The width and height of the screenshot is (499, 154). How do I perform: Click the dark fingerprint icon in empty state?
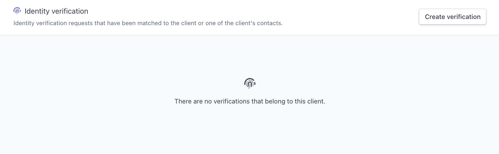[250, 83]
